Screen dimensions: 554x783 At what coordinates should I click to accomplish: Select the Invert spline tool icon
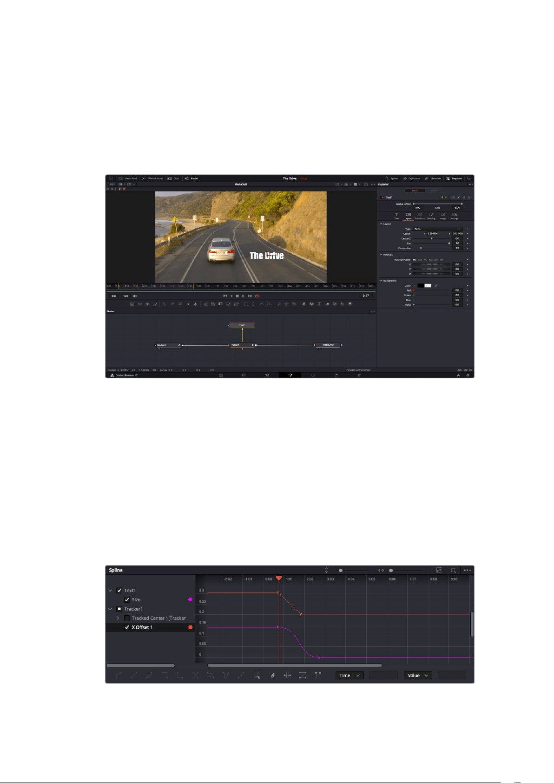149,676
